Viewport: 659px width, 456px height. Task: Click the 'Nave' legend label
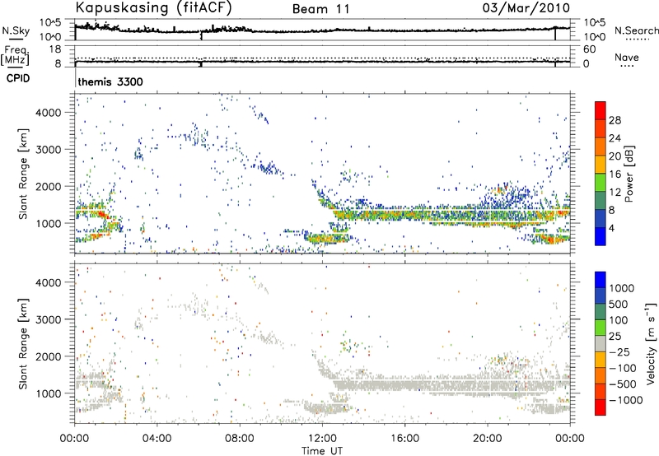tap(627, 57)
